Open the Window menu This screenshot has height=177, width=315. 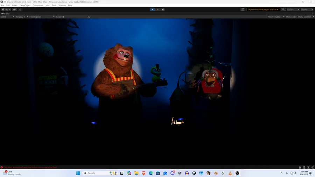(62, 5)
